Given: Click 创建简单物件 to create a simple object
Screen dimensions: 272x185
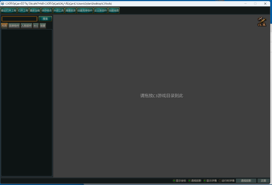Looking at the screenshot, I should point(84,10).
